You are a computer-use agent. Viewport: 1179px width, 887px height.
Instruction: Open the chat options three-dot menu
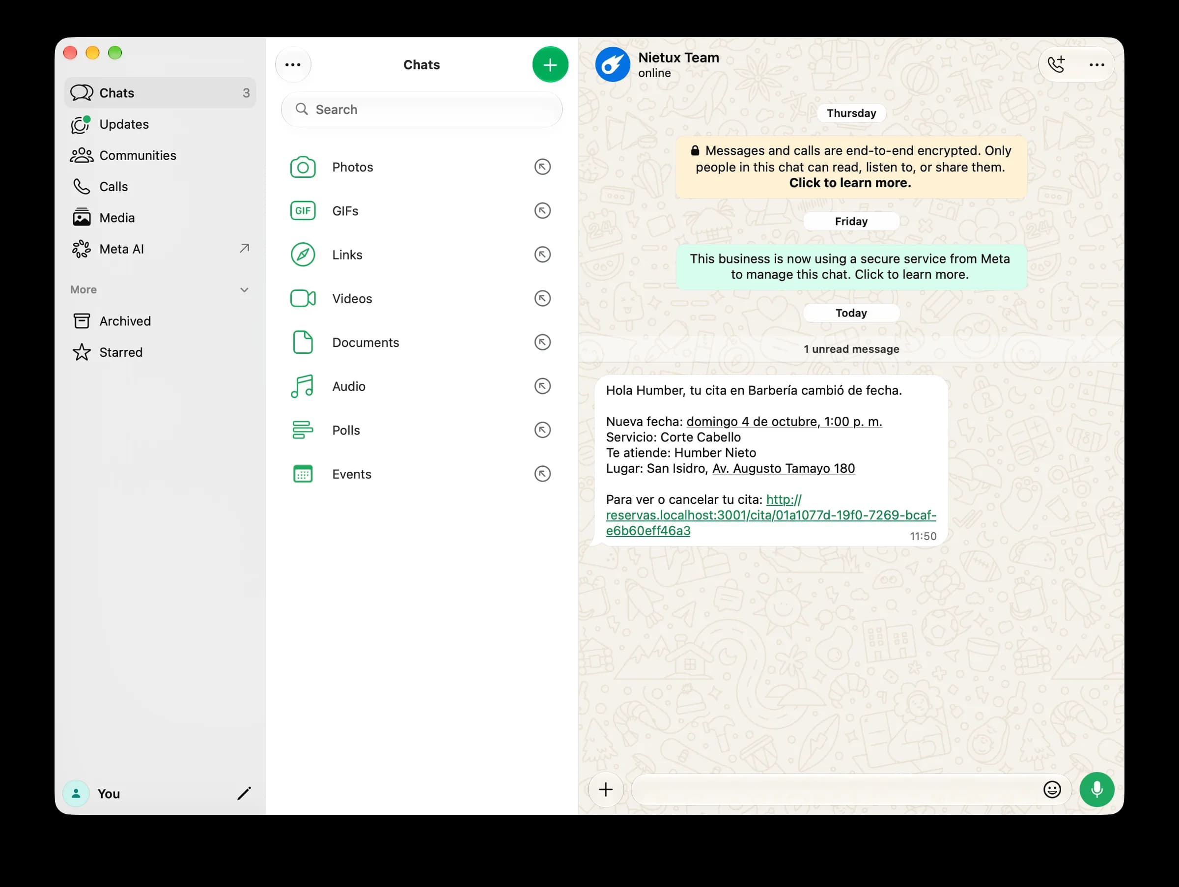point(1097,65)
